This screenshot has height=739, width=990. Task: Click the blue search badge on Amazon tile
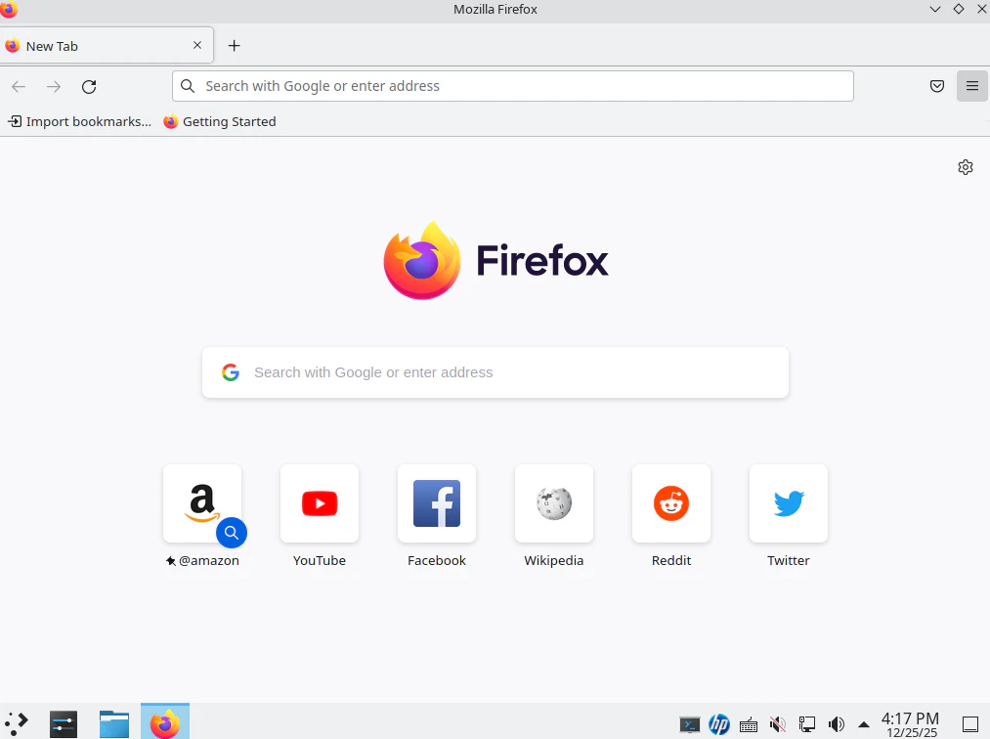232,533
